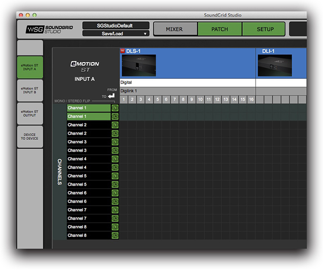Click the DLI-1 device title

point(268,51)
